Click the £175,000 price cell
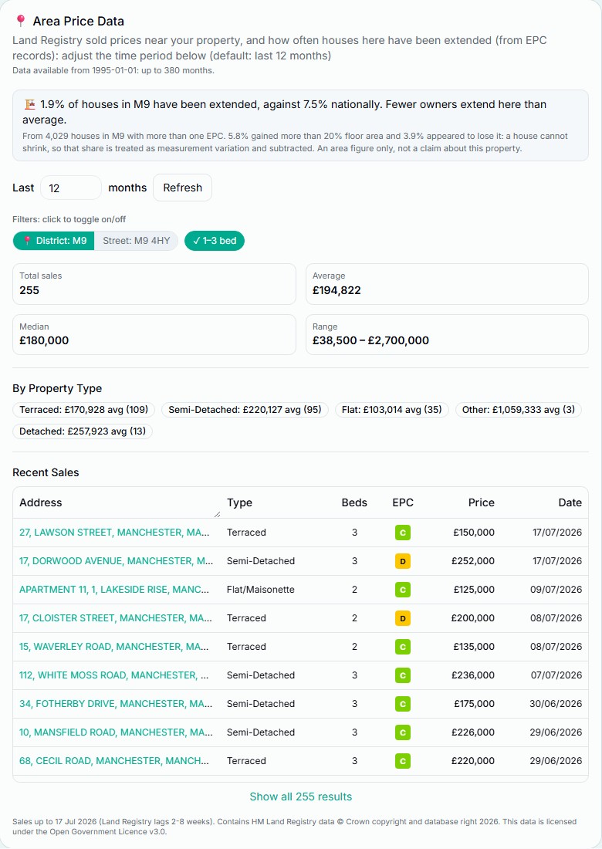 click(474, 704)
